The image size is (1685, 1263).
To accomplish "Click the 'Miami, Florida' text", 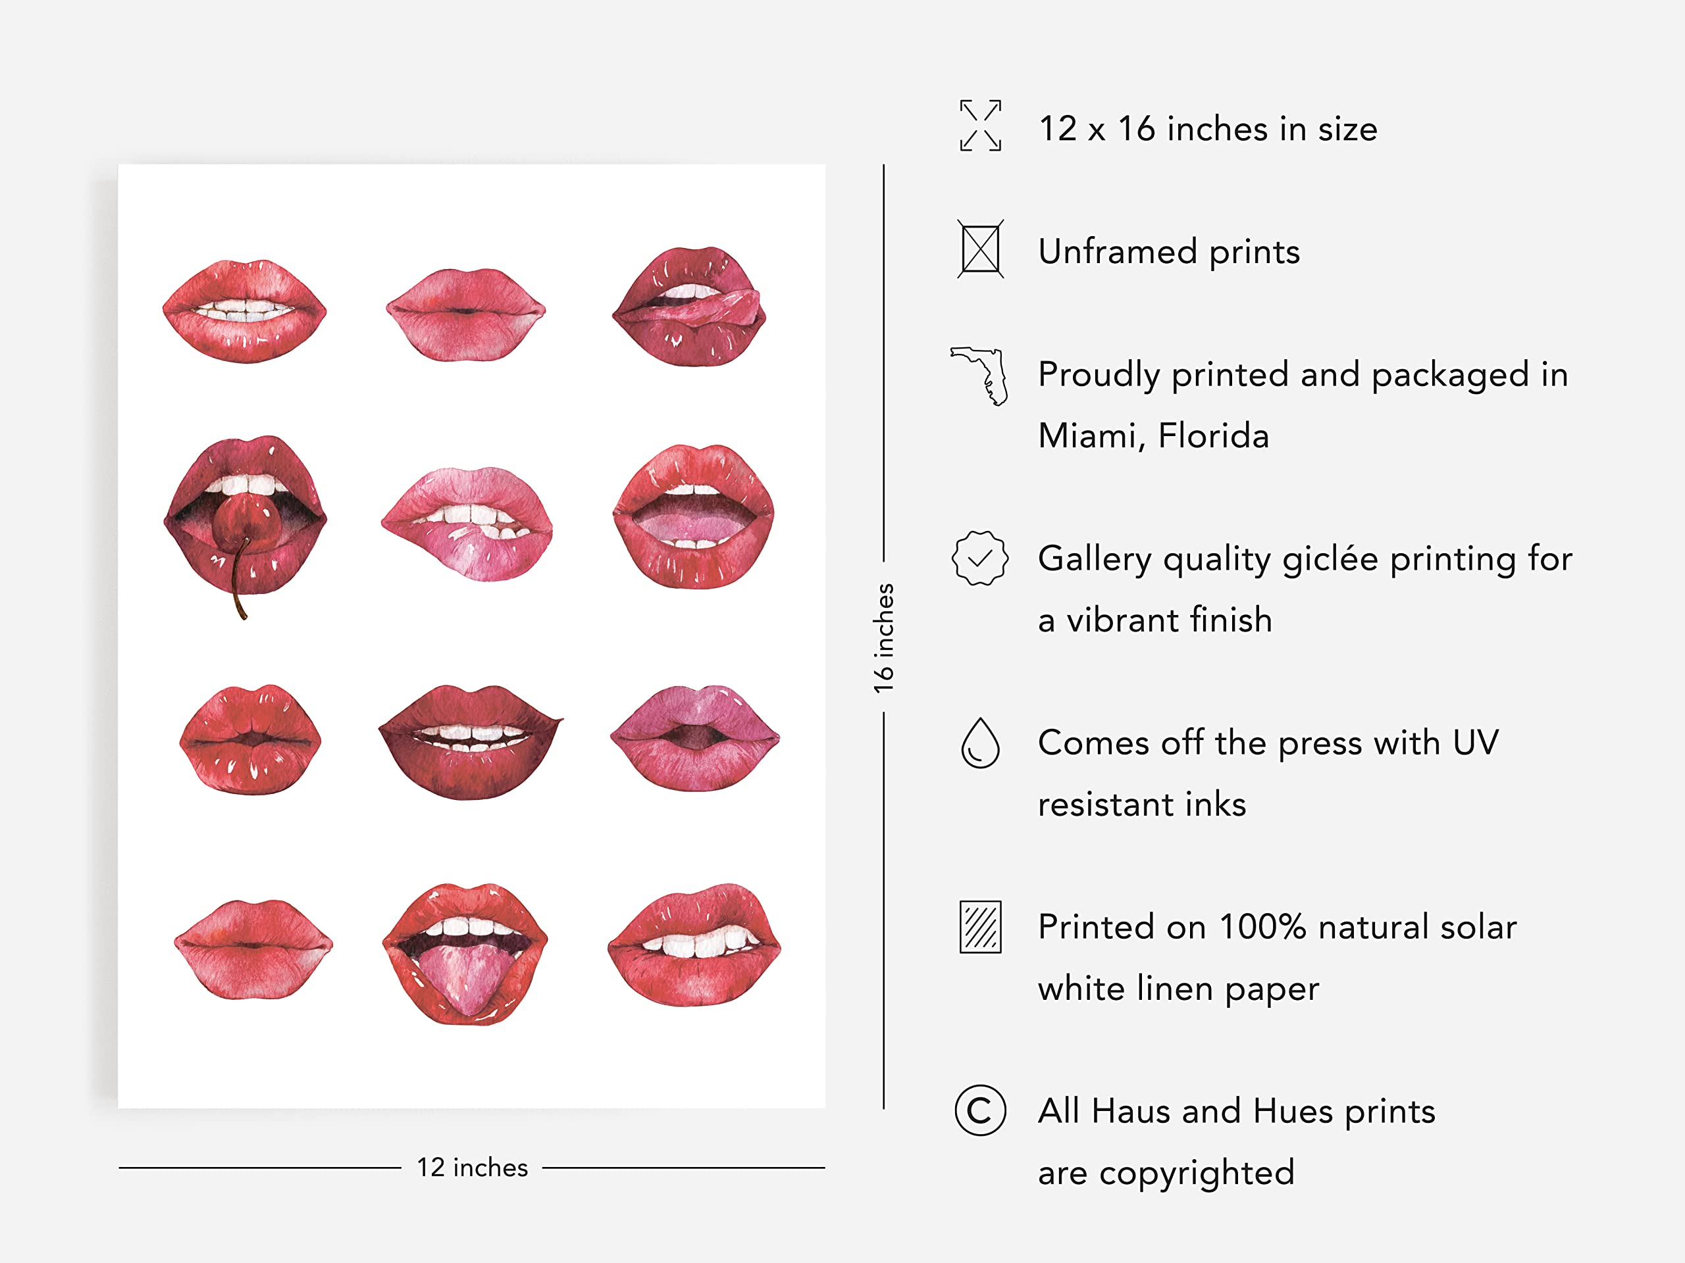I will coord(1153,435).
